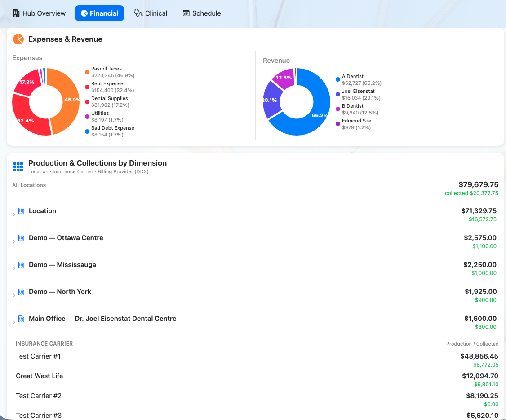Click the Test Carrier #1 row
This screenshot has height=420, width=506.
tap(257, 360)
